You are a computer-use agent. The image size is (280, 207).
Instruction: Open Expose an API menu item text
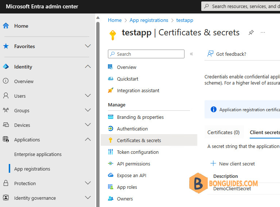pyautogui.click(x=132, y=175)
